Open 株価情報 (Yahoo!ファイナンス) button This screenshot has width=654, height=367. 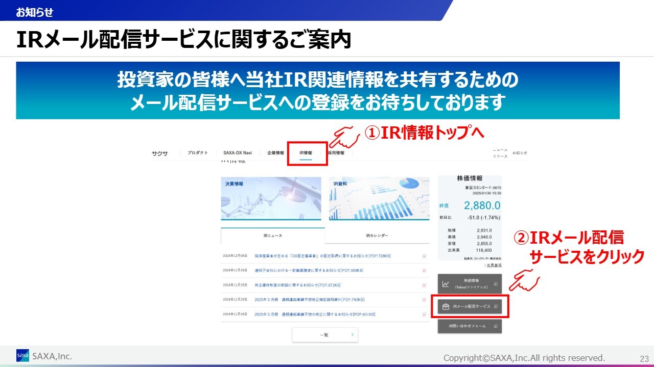(470, 284)
